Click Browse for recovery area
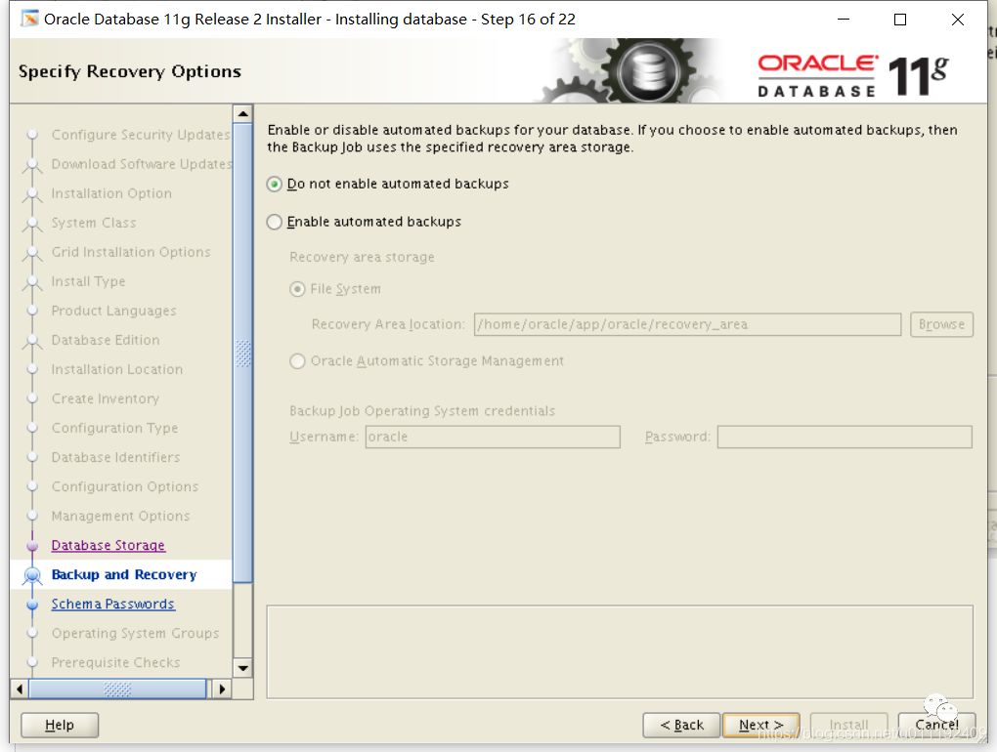The height and width of the screenshot is (752, 997). coord(941,324)
